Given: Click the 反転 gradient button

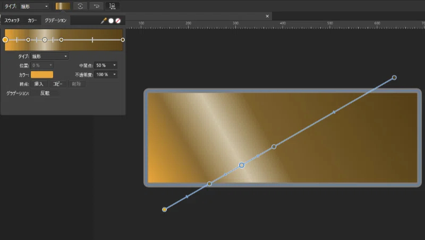Looking at the screenshot, I should pyautogui.click(x=45, y=93).
